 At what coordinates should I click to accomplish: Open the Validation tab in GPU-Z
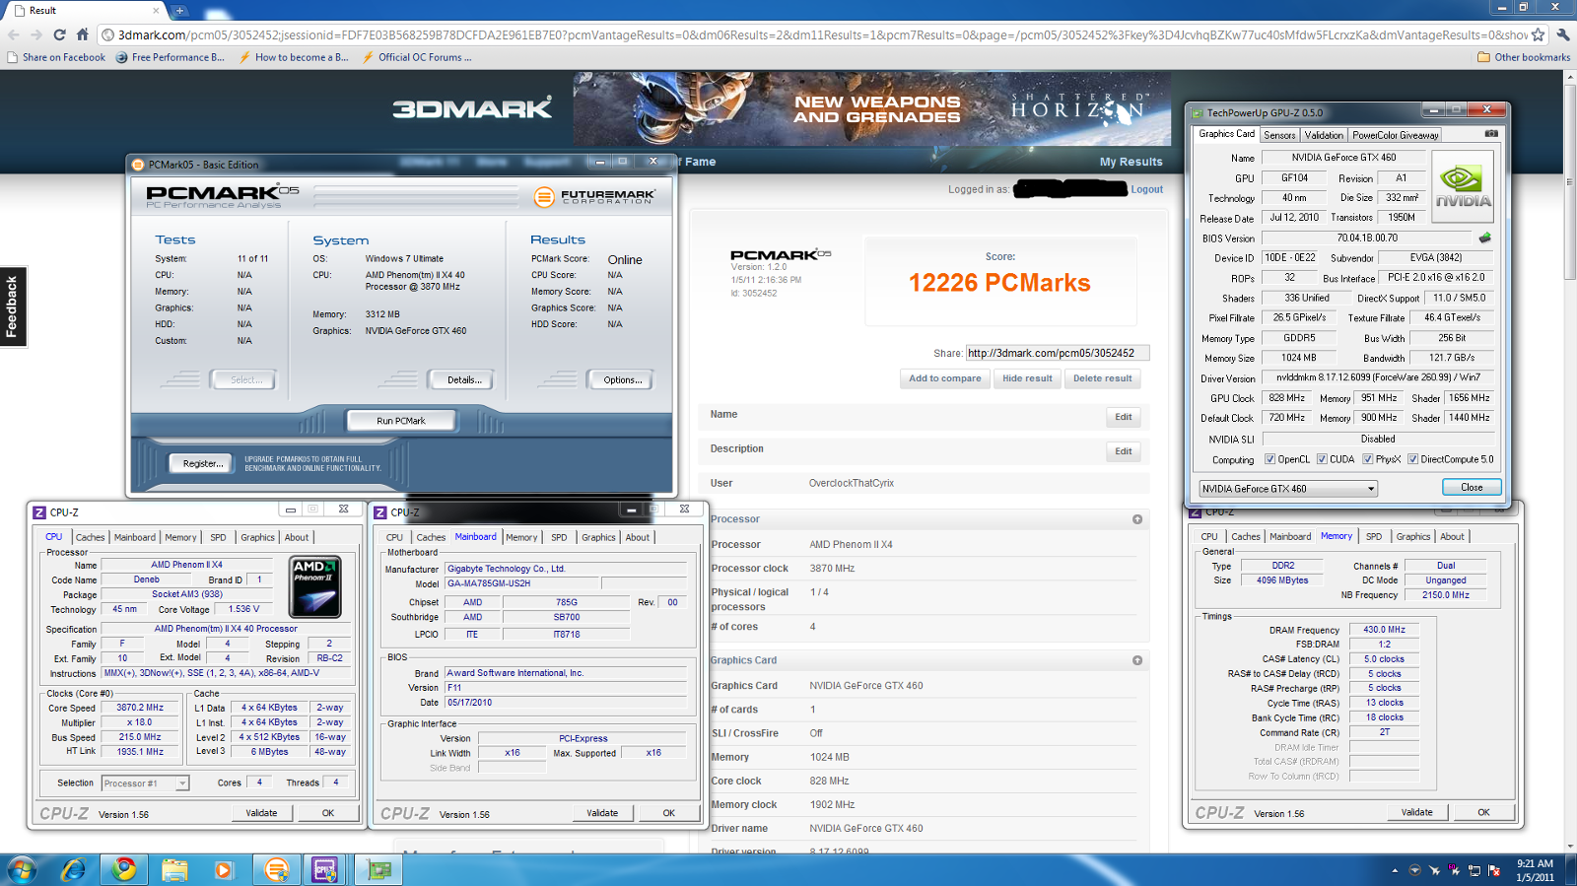[x=1324, y=135]
